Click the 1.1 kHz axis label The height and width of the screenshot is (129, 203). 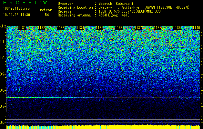(3, 42)
